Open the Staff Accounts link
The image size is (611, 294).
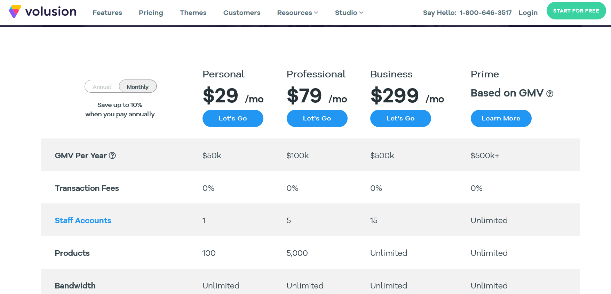83,220
